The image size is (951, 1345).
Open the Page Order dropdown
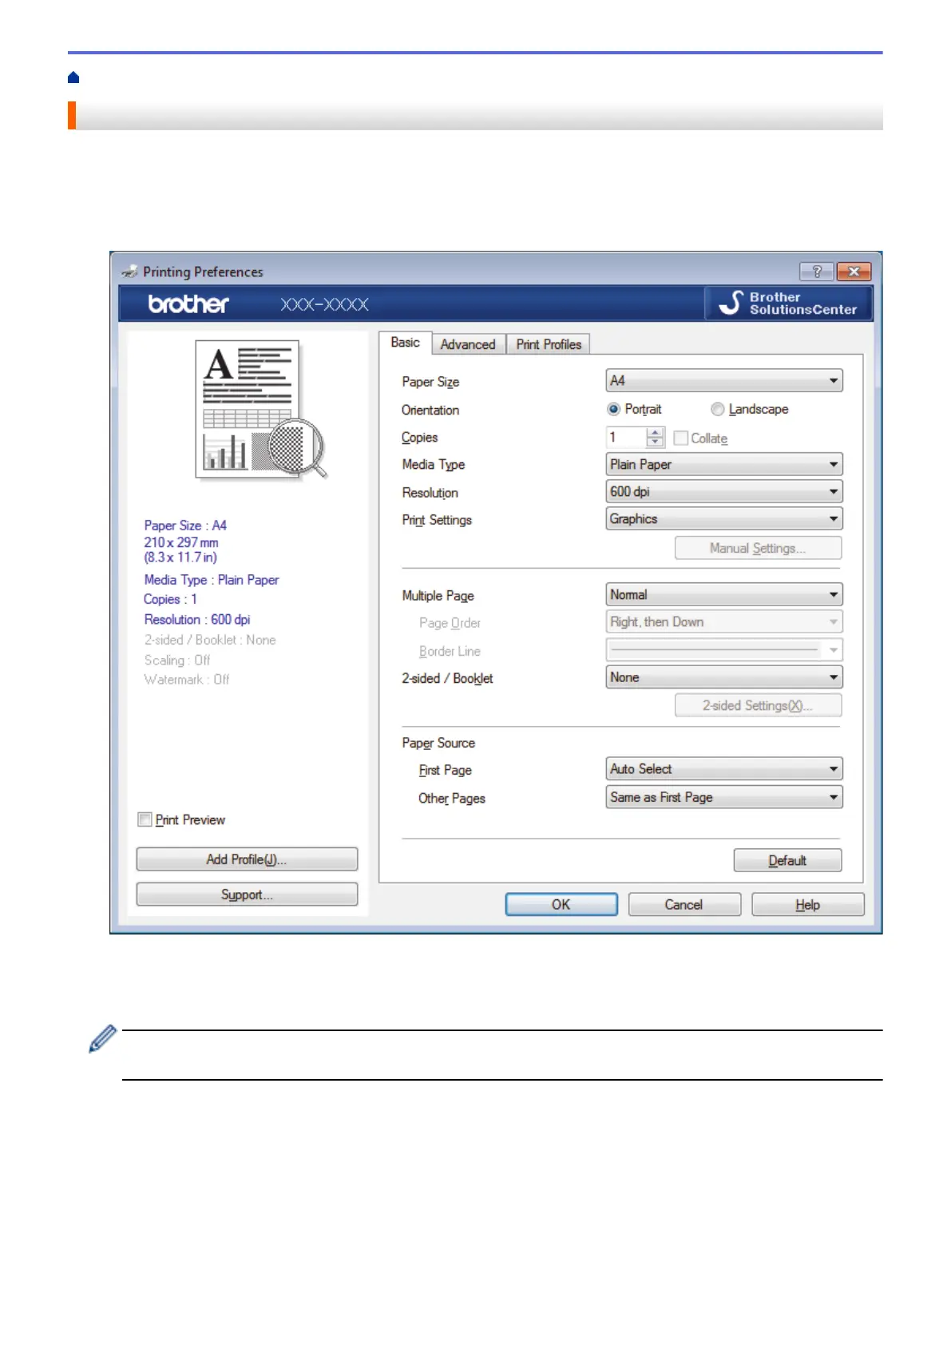[724, 622]
